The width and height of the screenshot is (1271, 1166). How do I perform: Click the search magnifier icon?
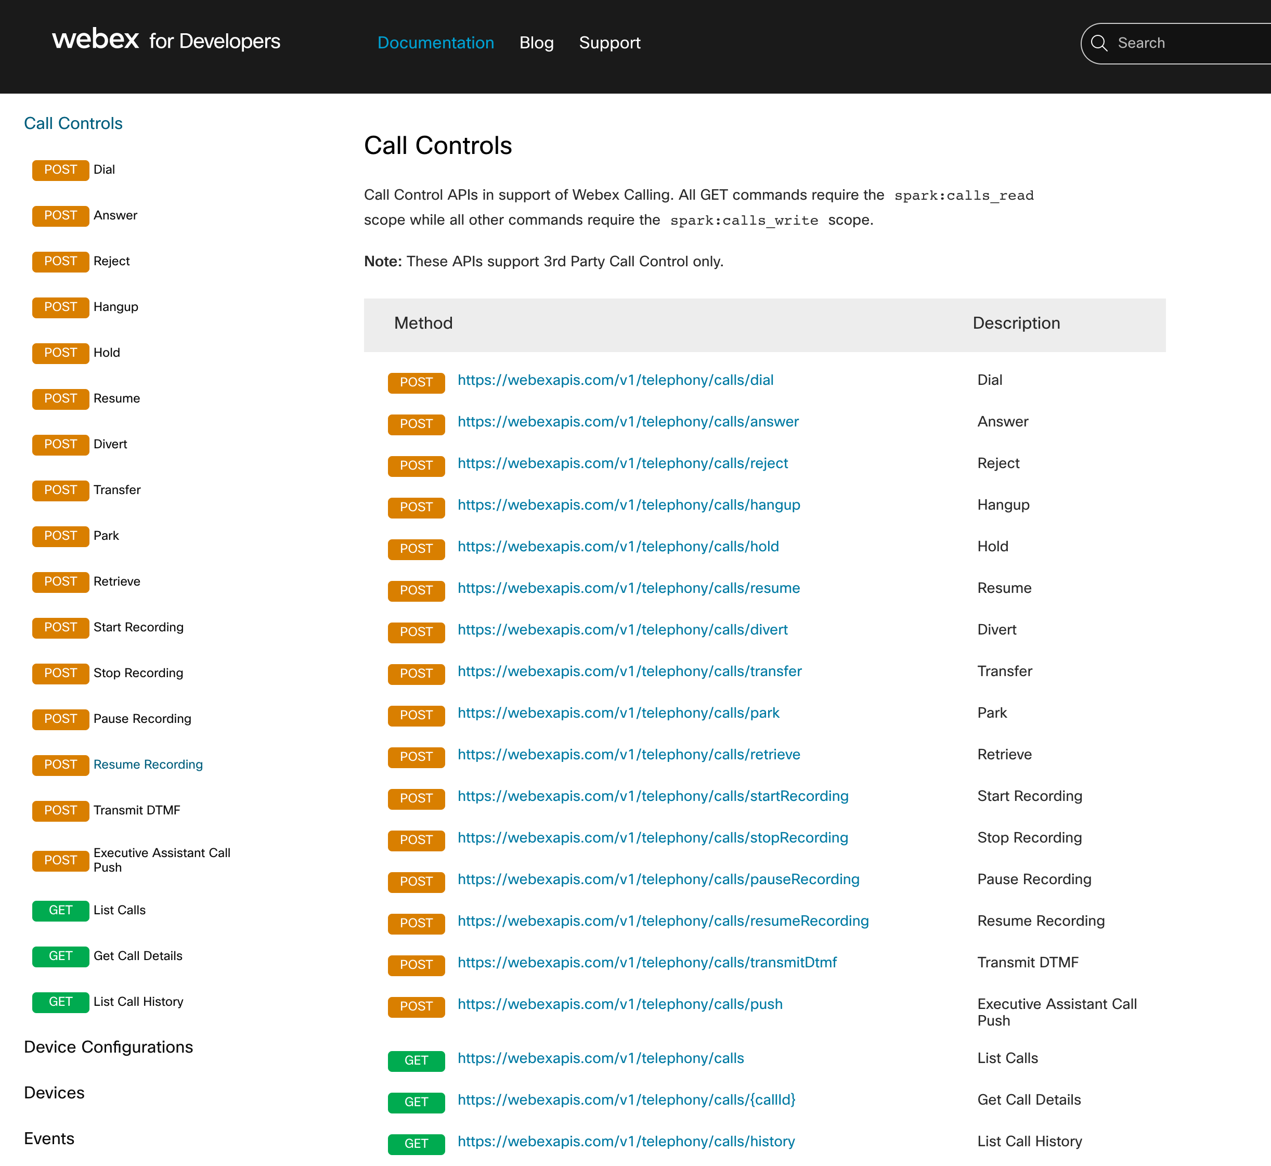tap(1099, 43)
